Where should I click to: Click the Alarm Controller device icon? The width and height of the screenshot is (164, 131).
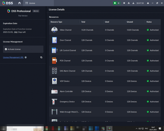(x=54, y=91)
